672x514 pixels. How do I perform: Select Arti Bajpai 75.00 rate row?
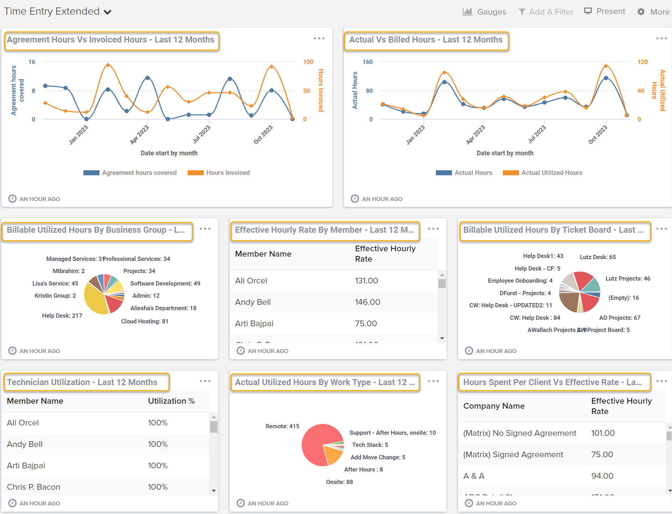coord(334,323)
